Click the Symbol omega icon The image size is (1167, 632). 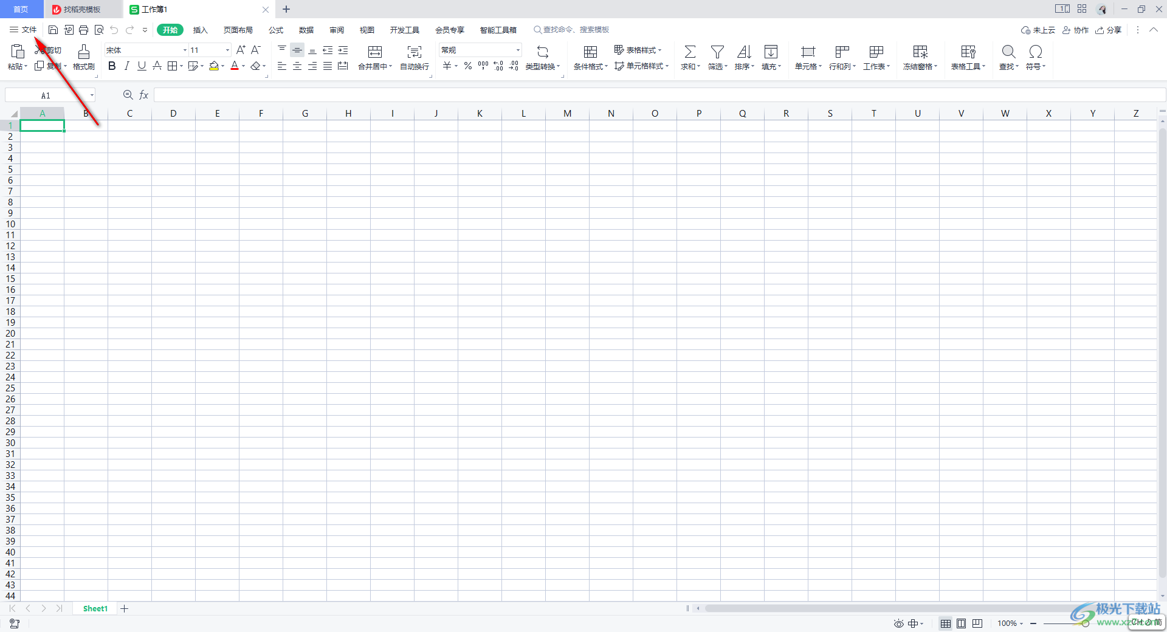1036,52
